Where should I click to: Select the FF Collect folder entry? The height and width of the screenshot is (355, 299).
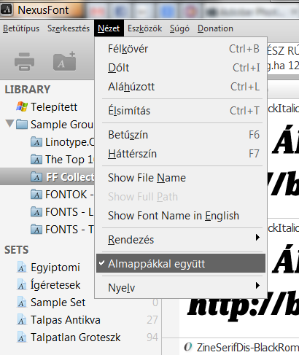tap(47, 177)
